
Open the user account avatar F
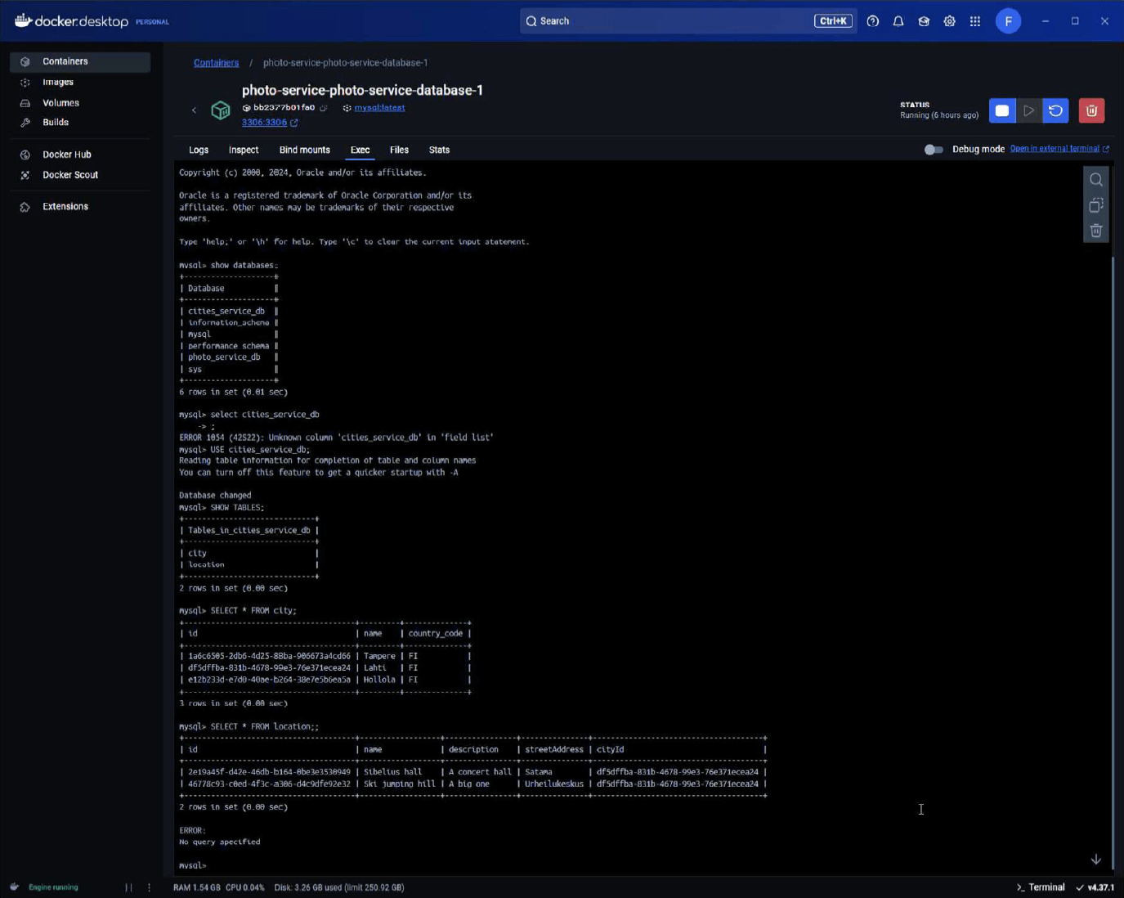coord(1008,21)
